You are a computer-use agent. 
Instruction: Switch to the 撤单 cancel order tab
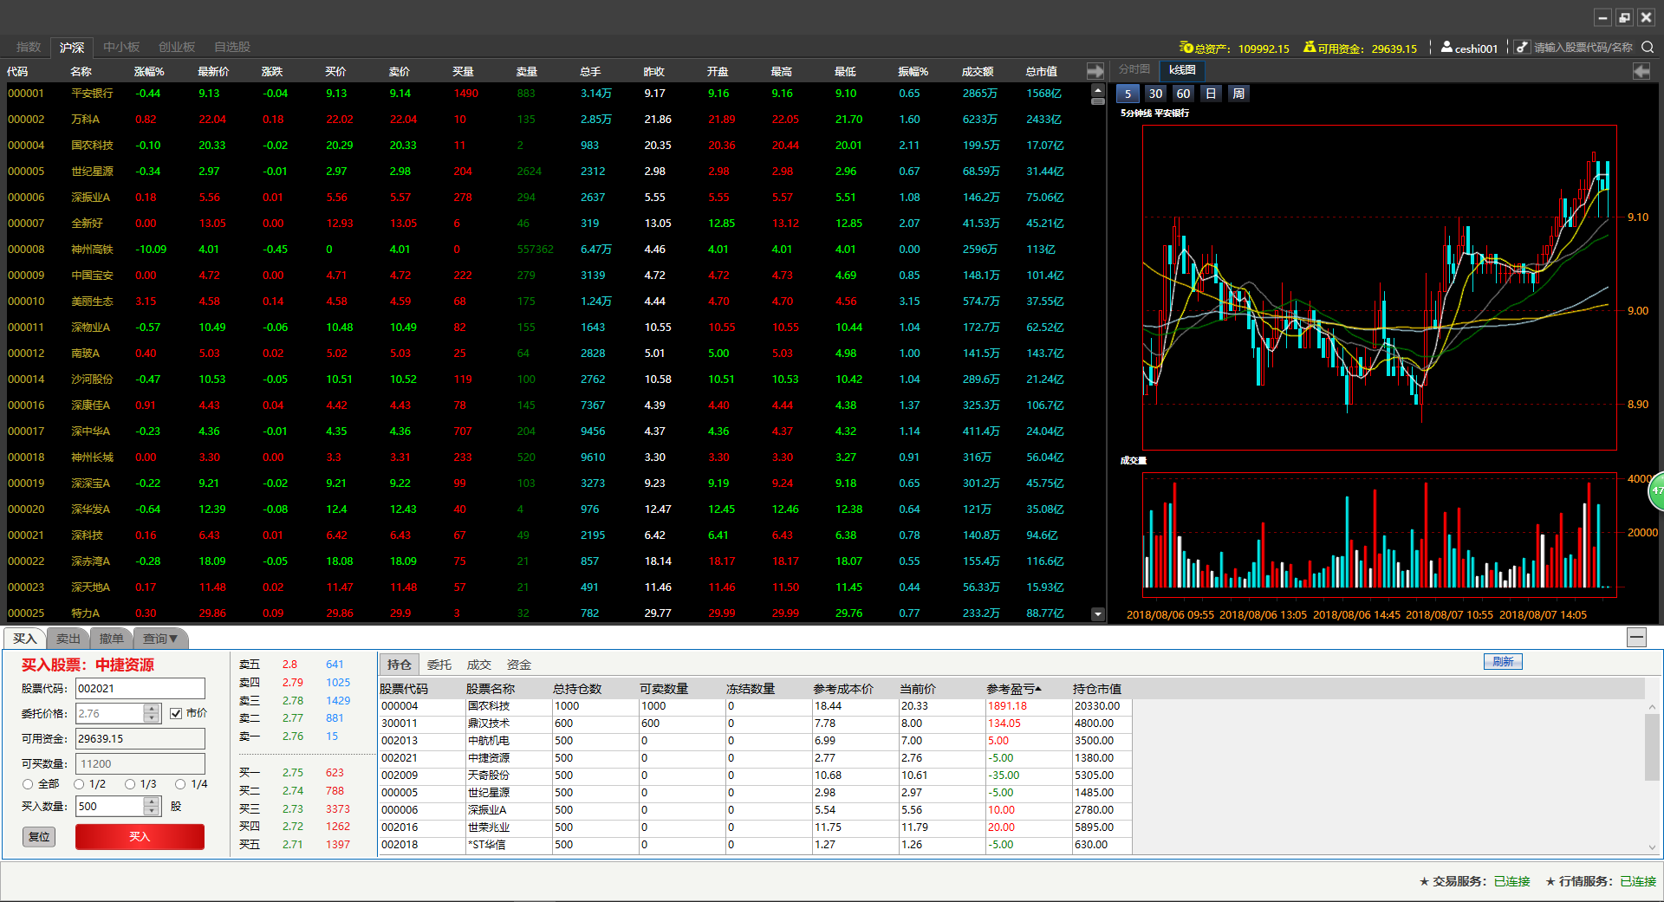[x=112, y=639]
